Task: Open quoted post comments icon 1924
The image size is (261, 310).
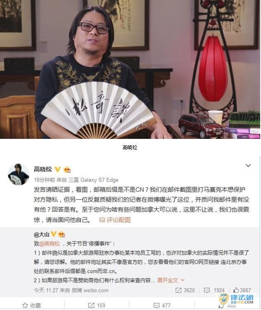Action: (x=214, y=290)
